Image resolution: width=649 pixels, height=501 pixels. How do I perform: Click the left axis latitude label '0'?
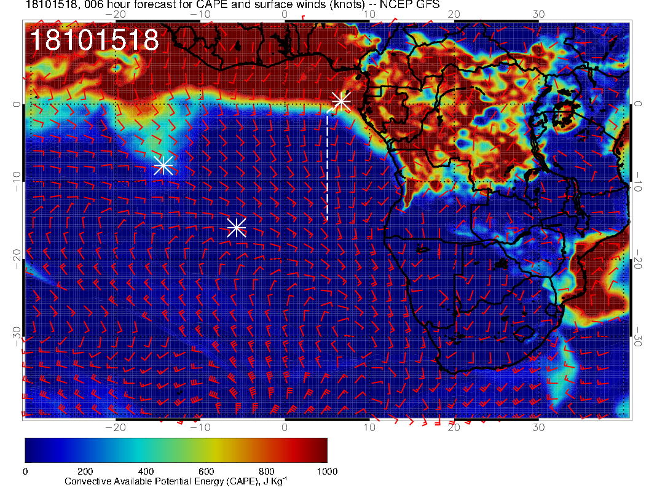pyautogui.click(x=17, y=104)
